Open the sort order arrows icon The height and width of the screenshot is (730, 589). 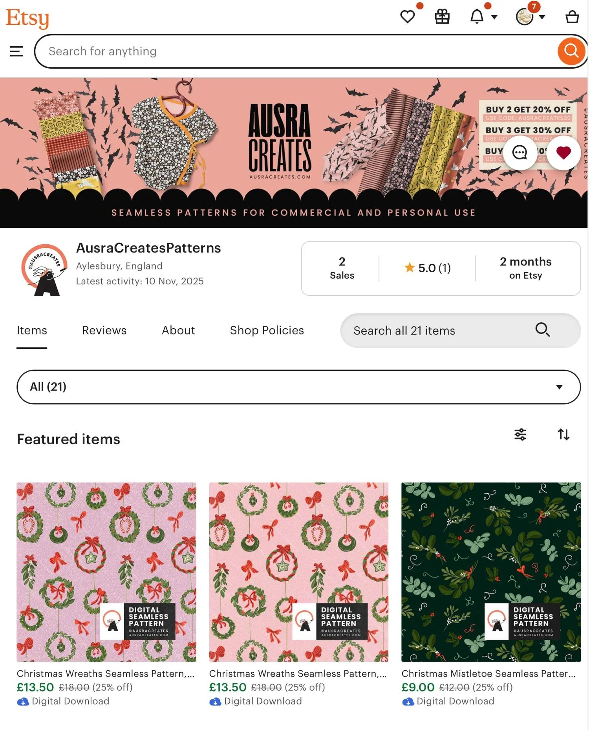[x=563, y=434]
